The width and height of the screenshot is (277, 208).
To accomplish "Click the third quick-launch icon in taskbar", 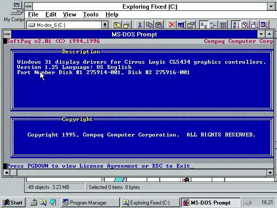I will click(53, 202).
